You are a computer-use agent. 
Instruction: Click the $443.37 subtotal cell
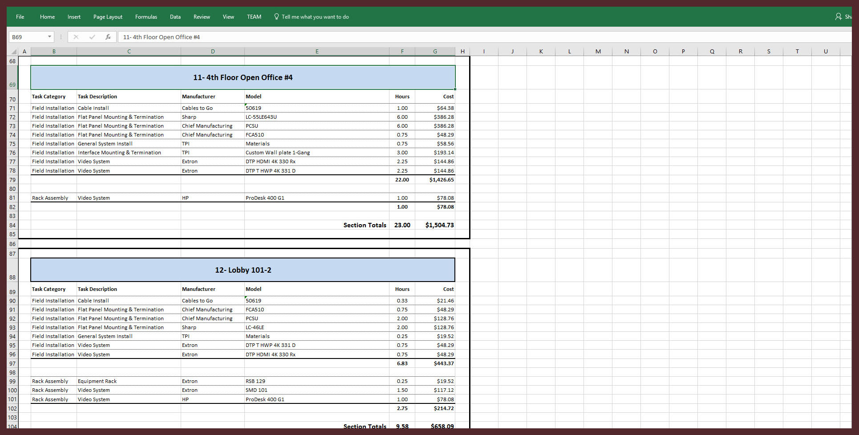tap(435, 363)
